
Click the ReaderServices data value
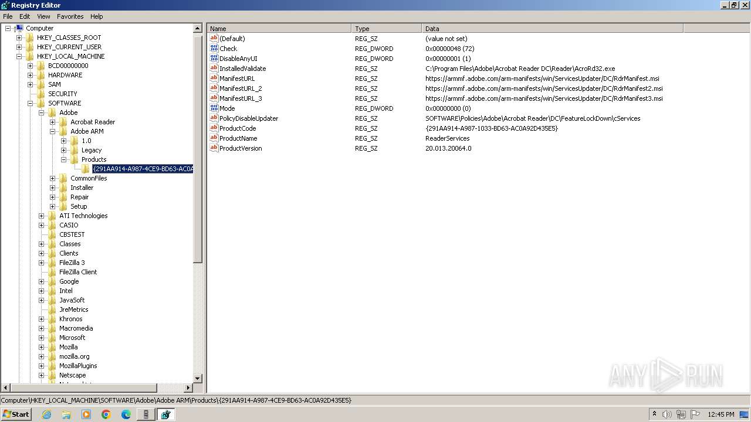coord(447,138)
